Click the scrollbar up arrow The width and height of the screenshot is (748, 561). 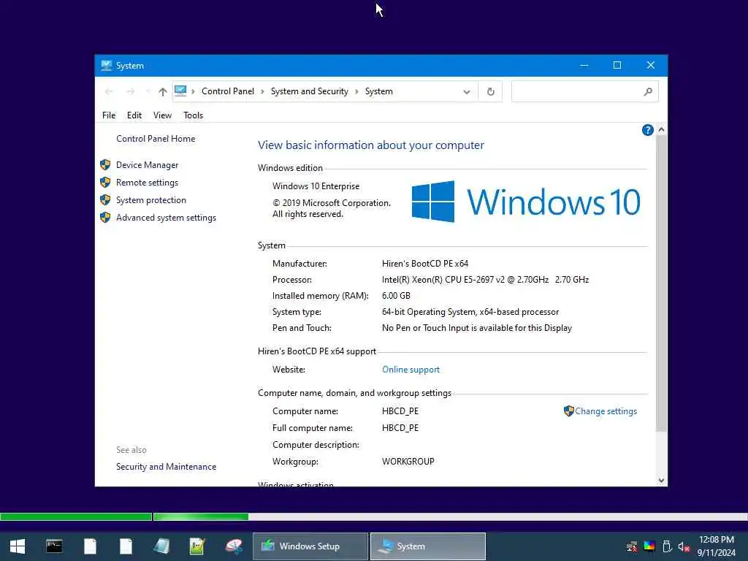coord(661,130)
